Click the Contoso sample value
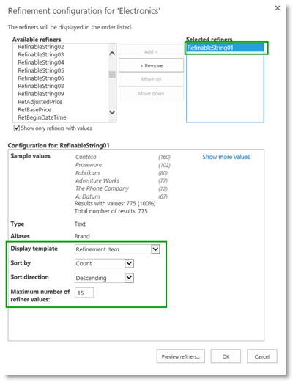 [x=86, y=157]
